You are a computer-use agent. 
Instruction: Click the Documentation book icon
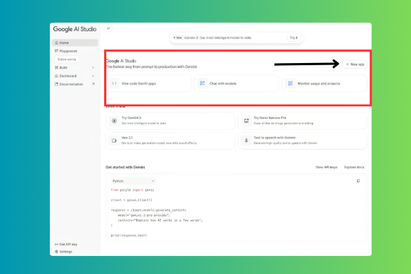(x=56, y=84)
